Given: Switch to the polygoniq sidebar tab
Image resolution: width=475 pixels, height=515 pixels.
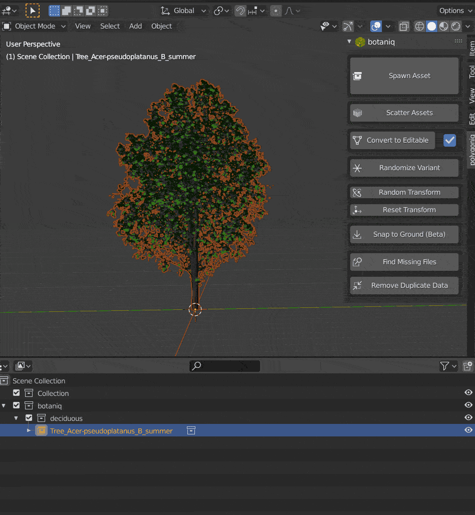Looking at the screenshot, I should (x=471, y=150).
